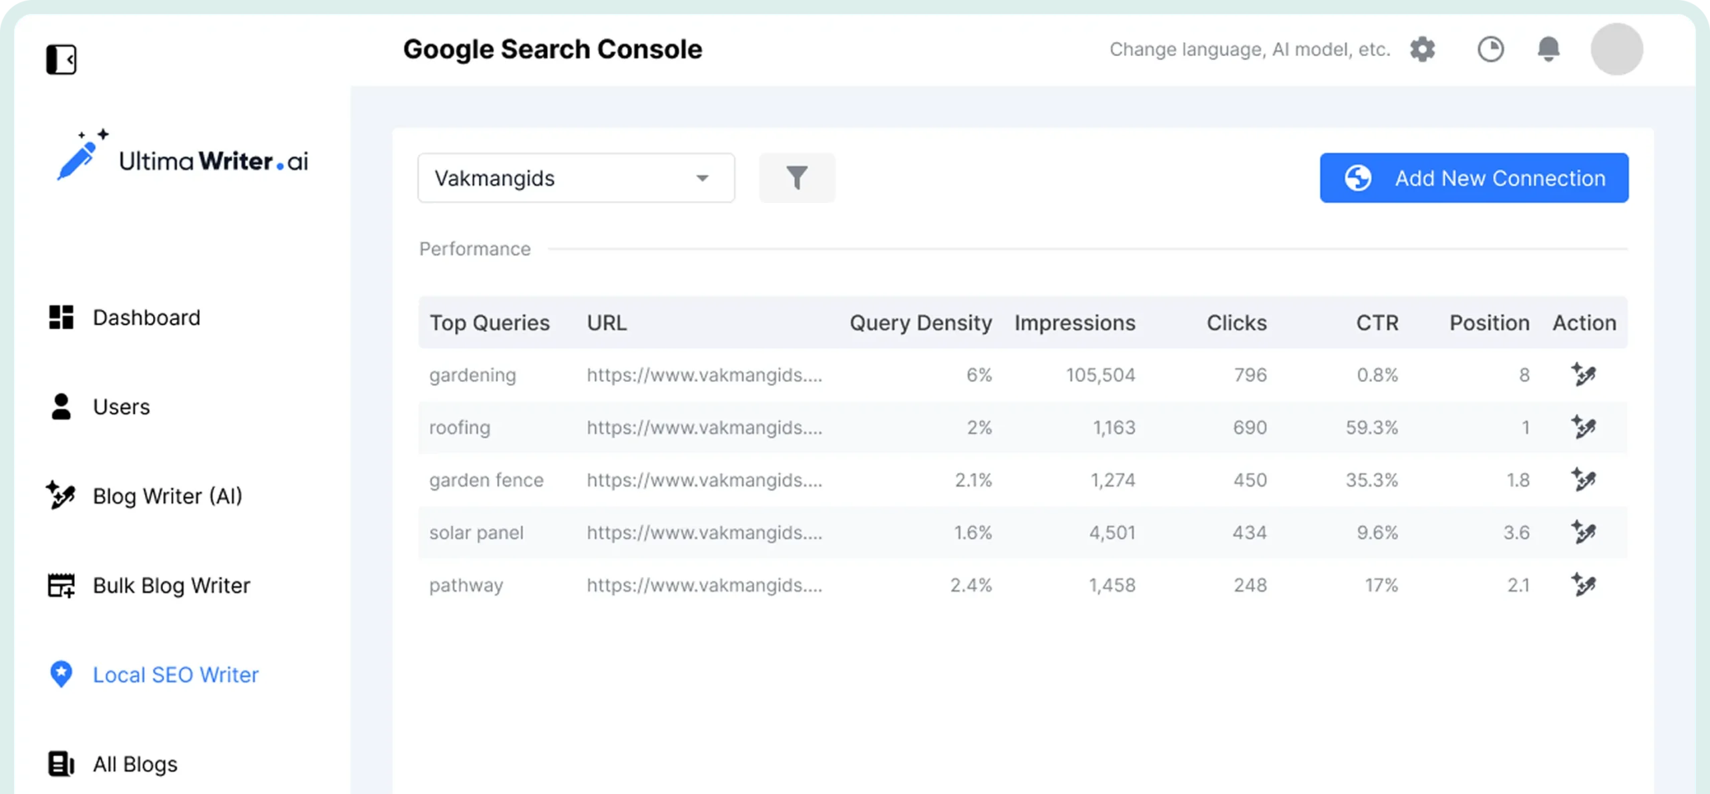Viewport: 1710px width, 794px height.
Task: Sort by the Clicks column header
Action: (x=1236, y=323)
